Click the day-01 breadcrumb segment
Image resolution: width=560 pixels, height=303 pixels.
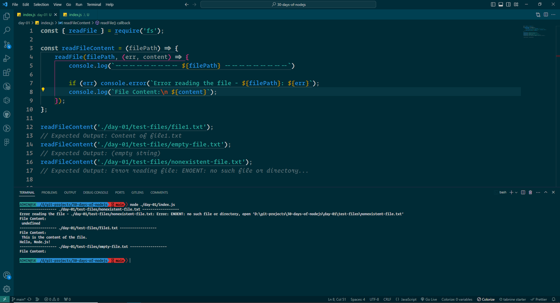coord(25,23)
